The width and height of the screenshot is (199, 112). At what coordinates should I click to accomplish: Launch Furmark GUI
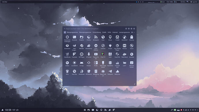coord(117,64)
